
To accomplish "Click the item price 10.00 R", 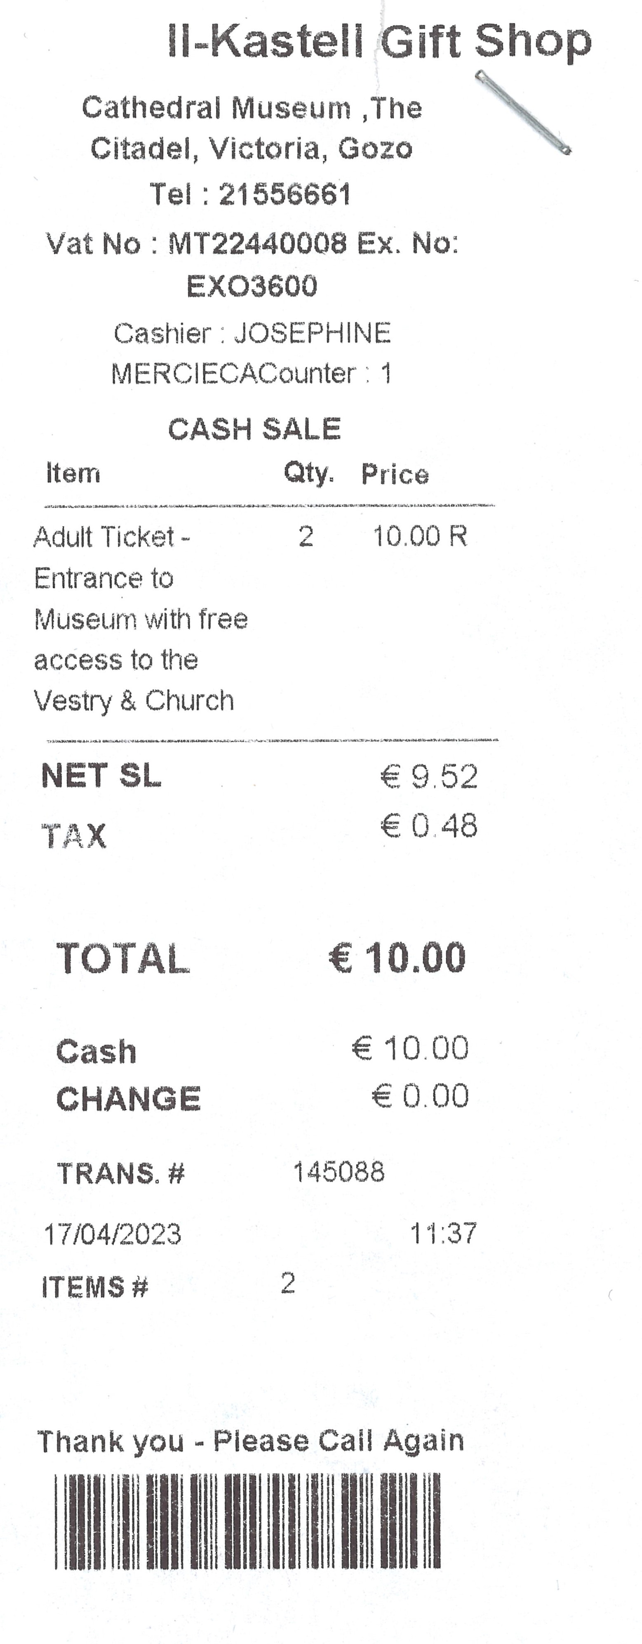I will coord(420,536).
